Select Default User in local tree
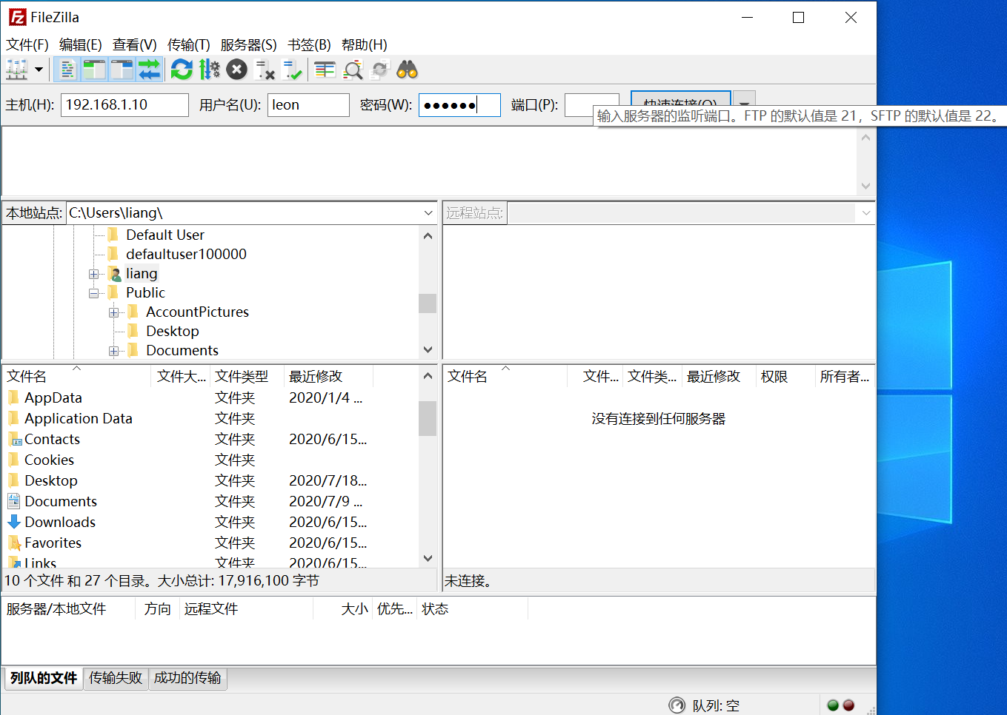 pos(164,235)
